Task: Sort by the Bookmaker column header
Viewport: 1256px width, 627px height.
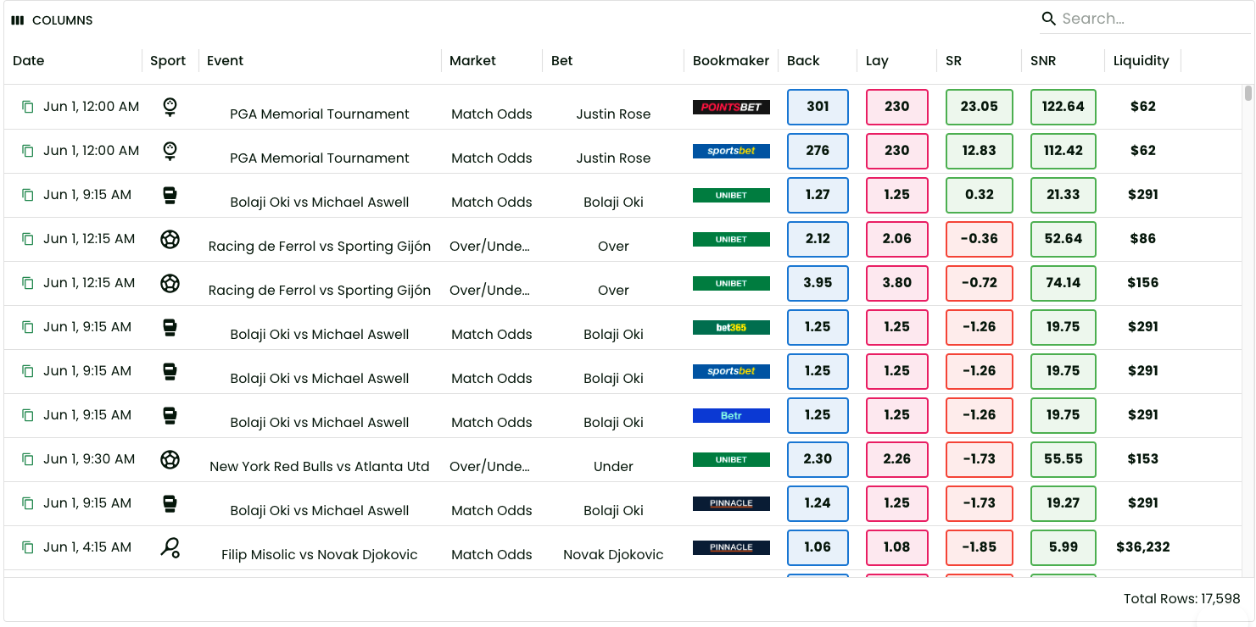Action: point(731,61)
